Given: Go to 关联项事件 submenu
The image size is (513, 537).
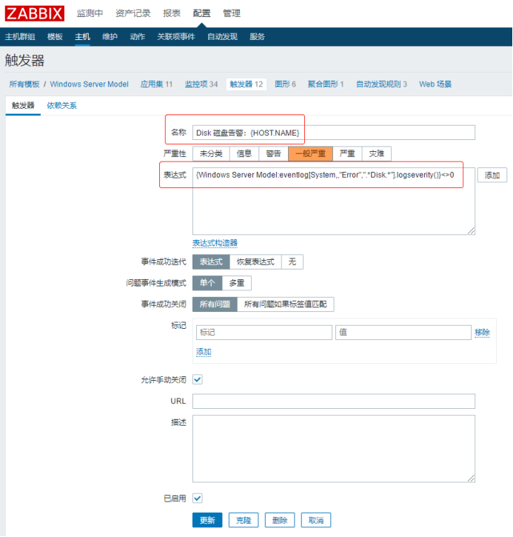Looking at the screenshot, I should (176, 36).
